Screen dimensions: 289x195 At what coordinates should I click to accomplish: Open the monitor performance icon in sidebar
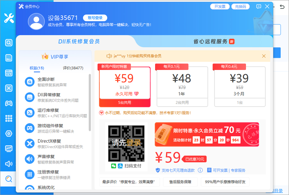(9, 148)
